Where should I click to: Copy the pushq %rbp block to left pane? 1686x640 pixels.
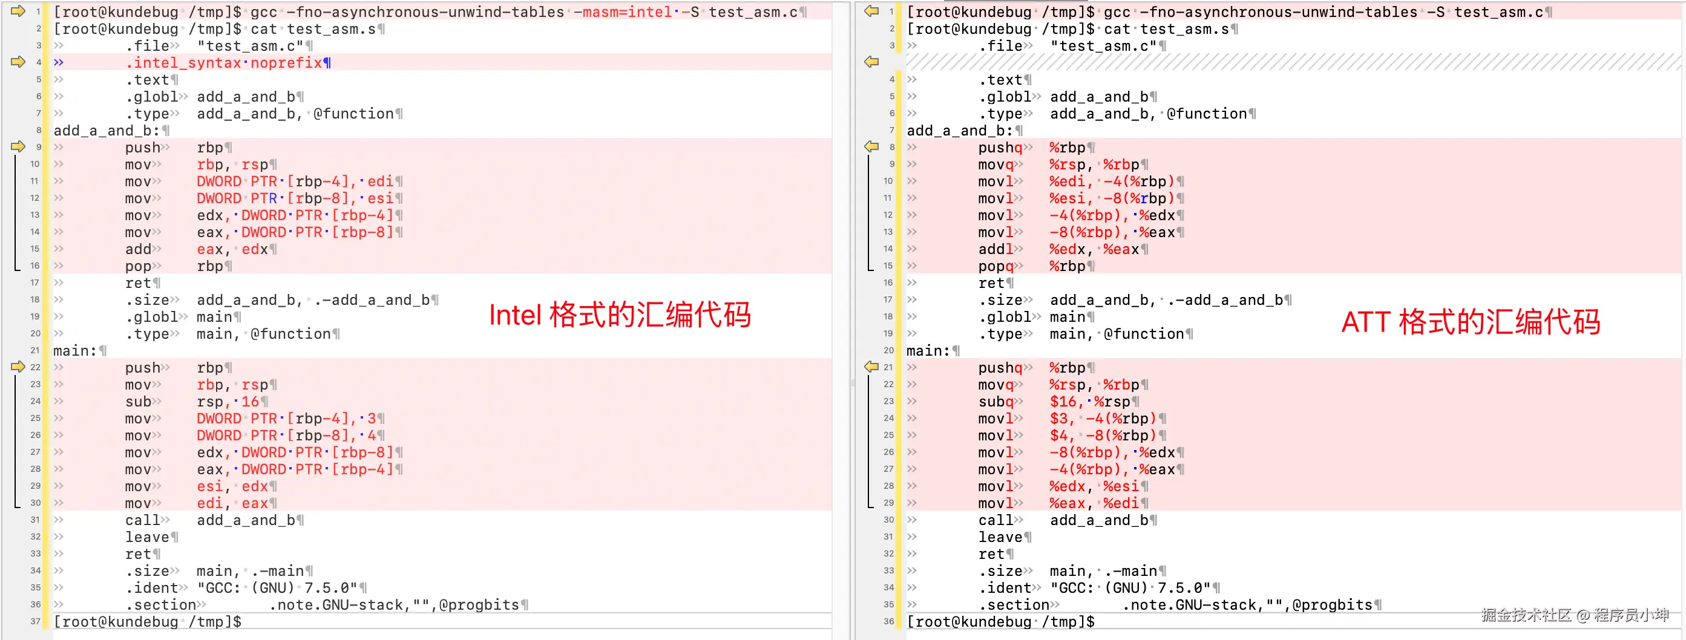pos(873,147)
